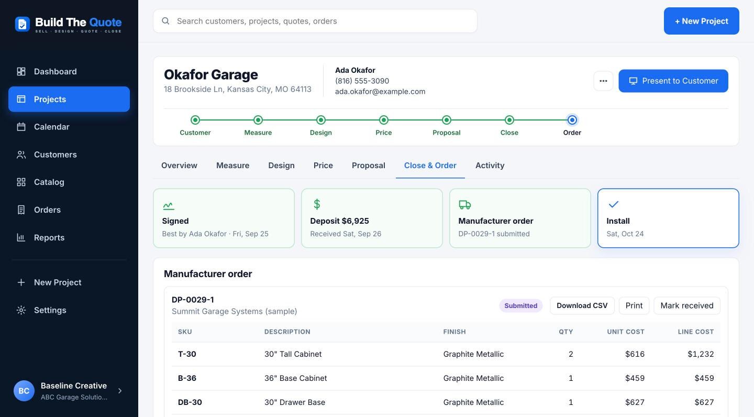Click the truck icon on Manufacturer order card
The width and height of the screenshot is (754, 417).
point(464,205)
